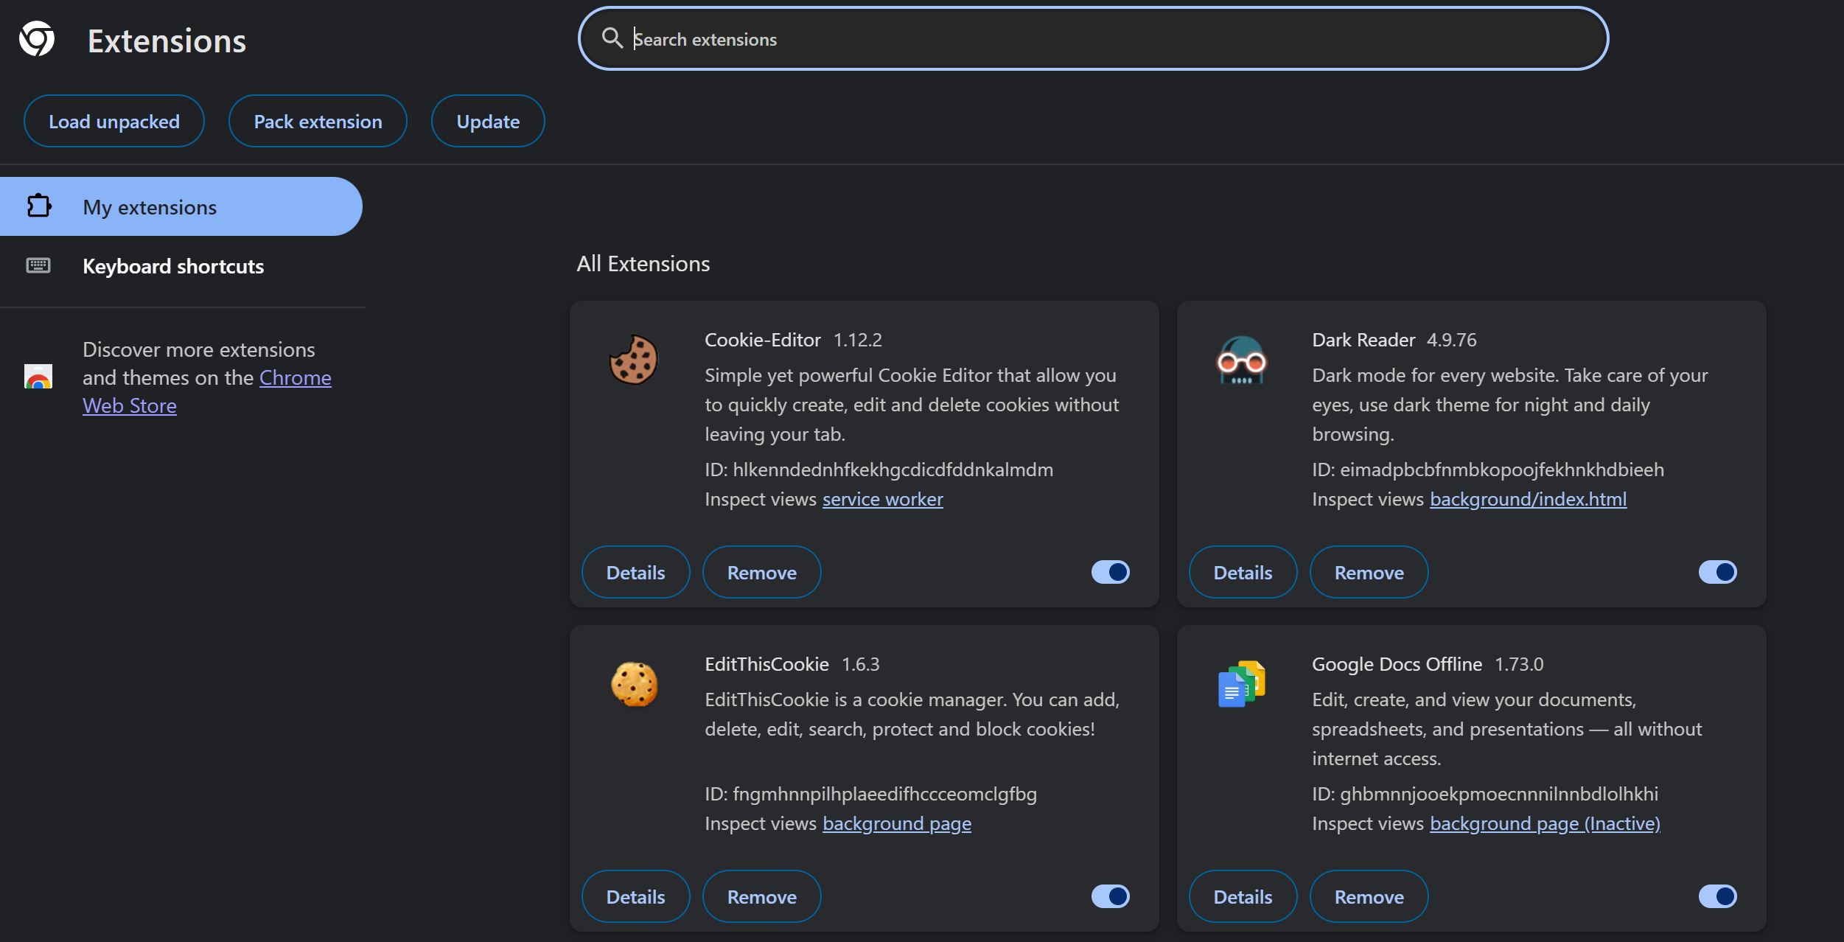Click the Google Docs Offline name

coord(1397,664)
